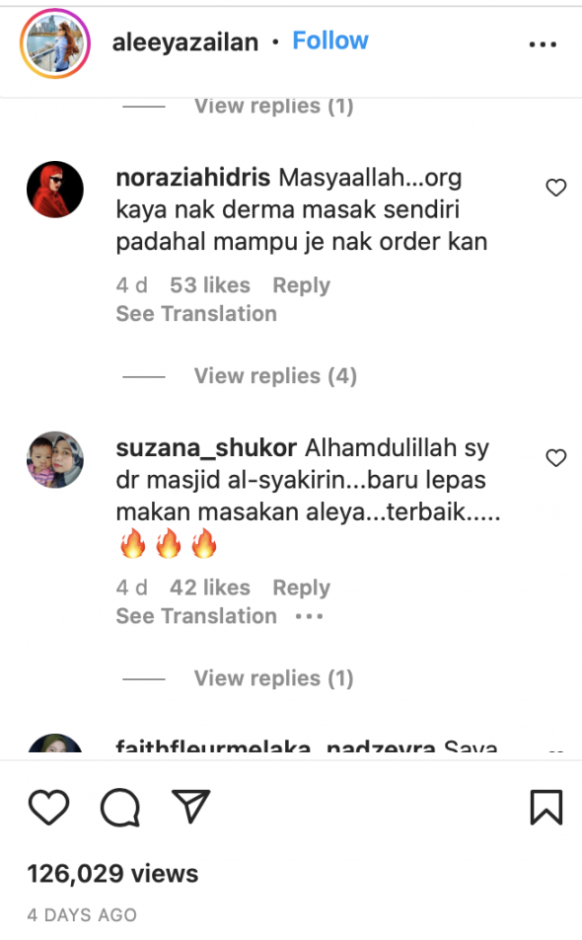Expand View replies (1) under suzana_shukor

[x=273, y=678]
